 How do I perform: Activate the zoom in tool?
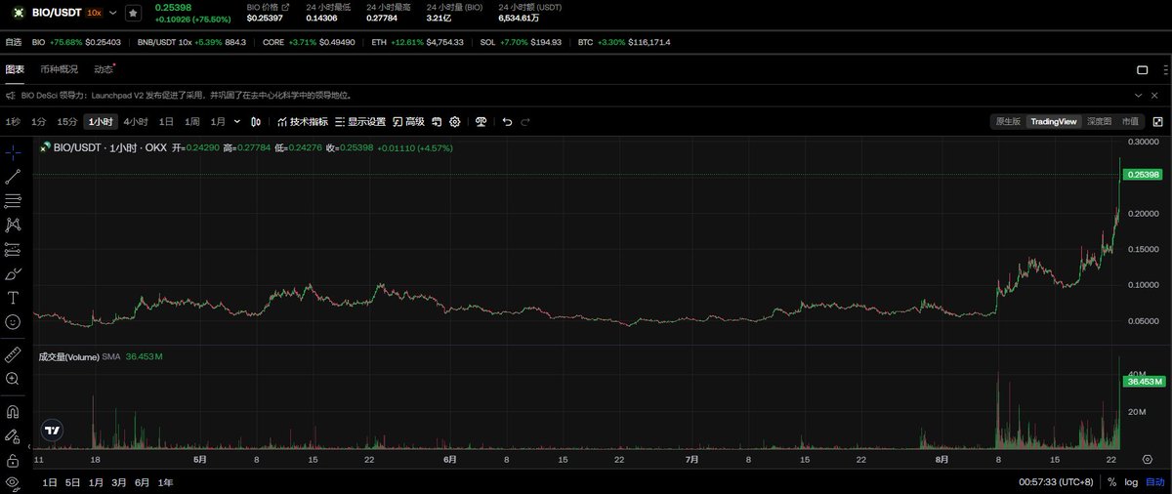(13, 378)
